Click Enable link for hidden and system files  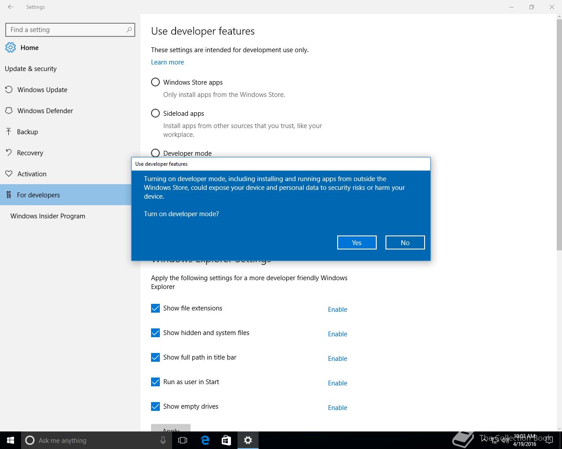[x=338, y=334]
